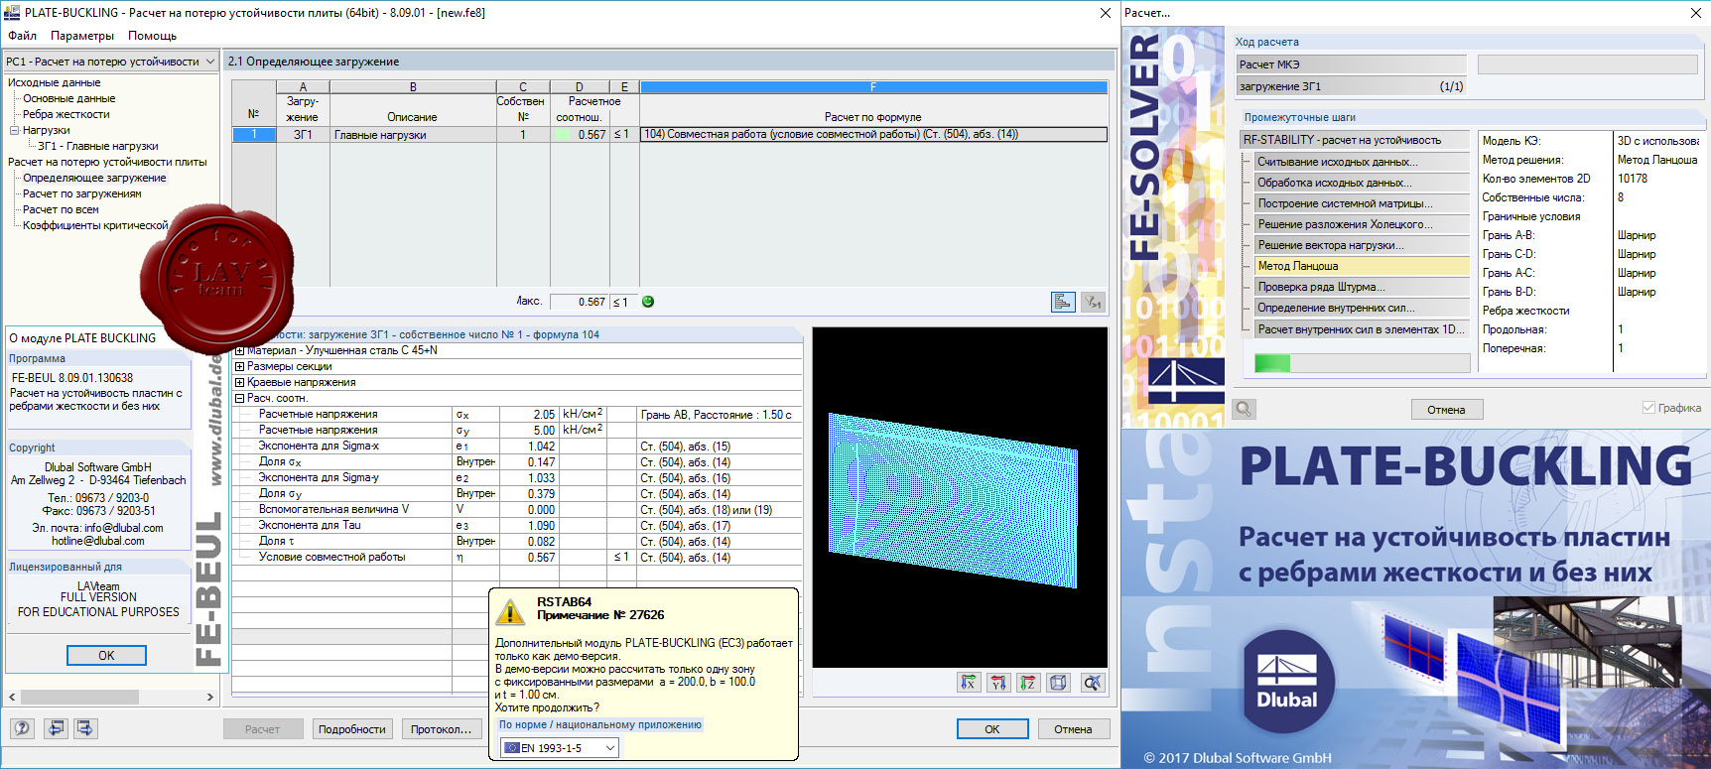Click the Проверка ряда Штурма step
The image size is (1711, 769).
pyautogui.click(x=1360, y=287)
